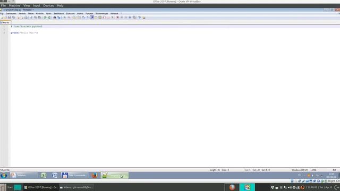Open the Keresés menu
The image size is (340, 191).
(x=22, y=13)
